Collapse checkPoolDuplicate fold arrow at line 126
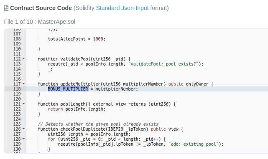This screenshot has width=268, height=159. click(x=24, y=129)
